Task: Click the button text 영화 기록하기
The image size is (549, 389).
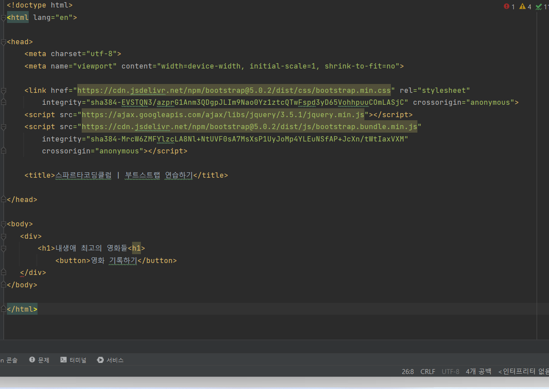Action: click(114, 261)
